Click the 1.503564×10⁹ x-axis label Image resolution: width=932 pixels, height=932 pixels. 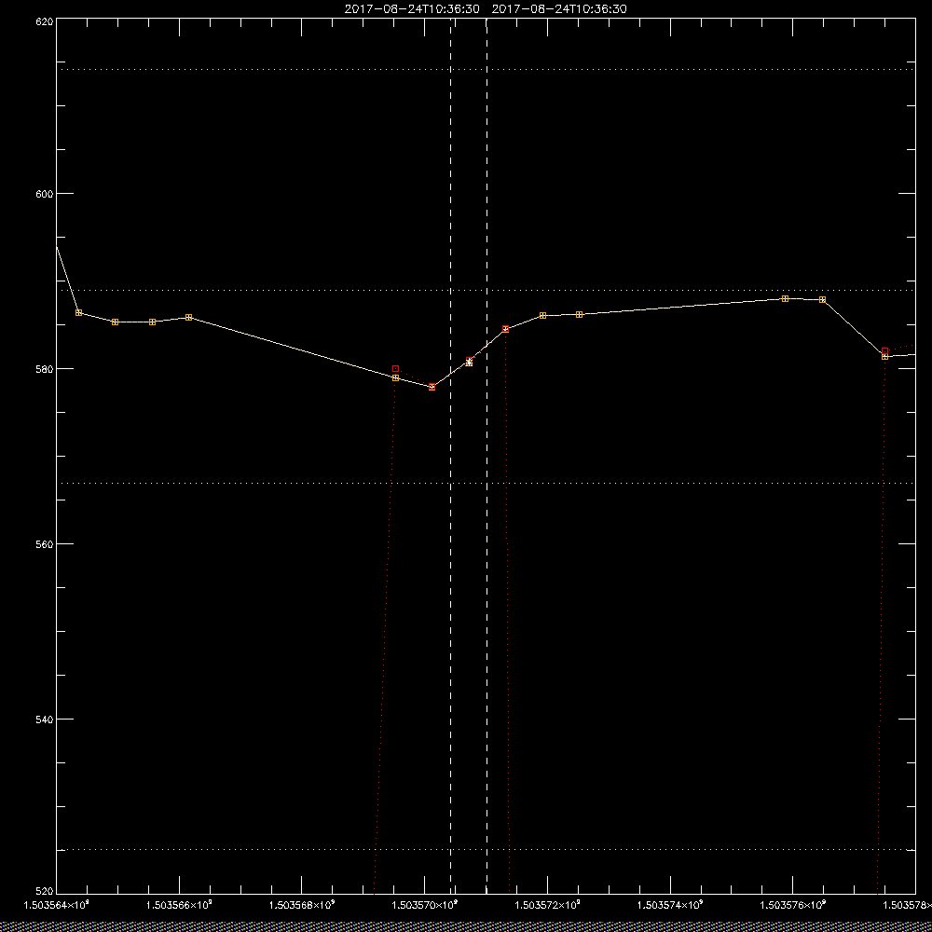[x=57, y=905]
